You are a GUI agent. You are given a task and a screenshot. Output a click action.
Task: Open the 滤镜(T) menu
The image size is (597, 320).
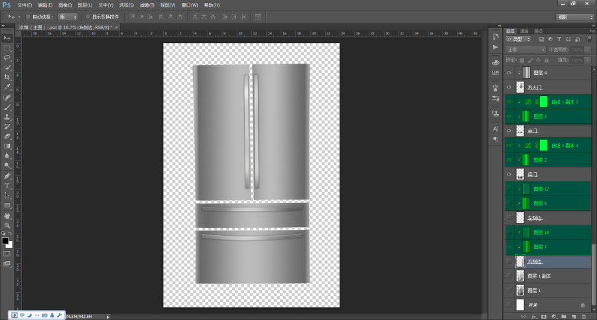pyautogui.click(x=147, y=5)
